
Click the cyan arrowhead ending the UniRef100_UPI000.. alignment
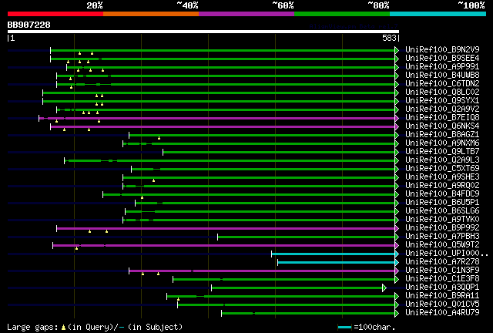coord(397,254)
